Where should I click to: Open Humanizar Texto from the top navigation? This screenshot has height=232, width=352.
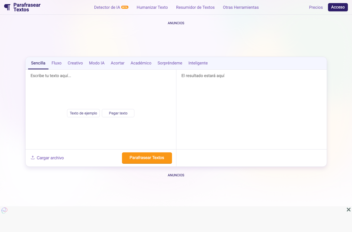[152, 7]
